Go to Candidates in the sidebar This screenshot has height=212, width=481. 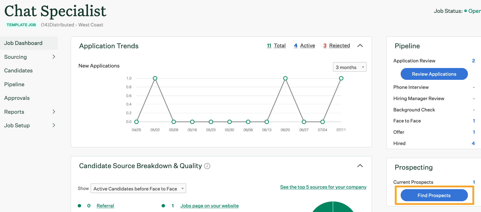point(18,71)
